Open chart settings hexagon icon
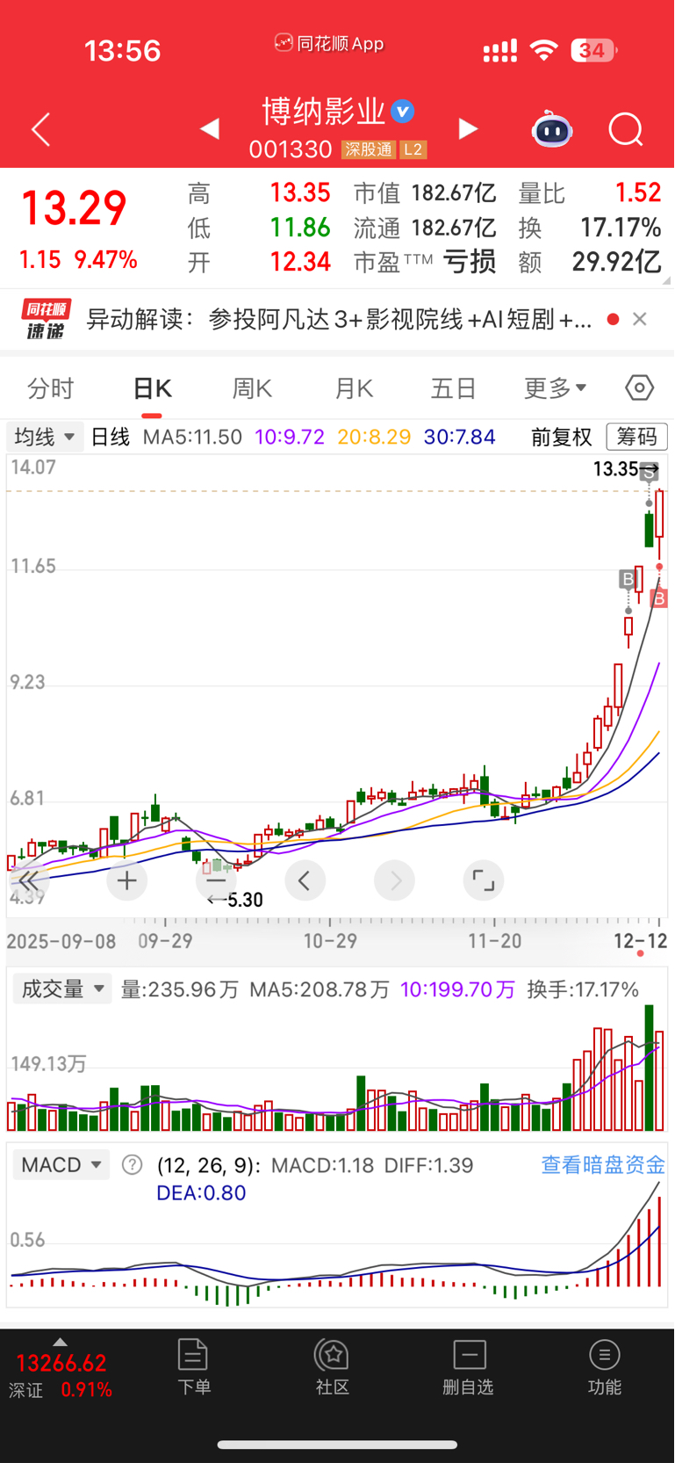The image size is (675, 1463). [639, 387]
